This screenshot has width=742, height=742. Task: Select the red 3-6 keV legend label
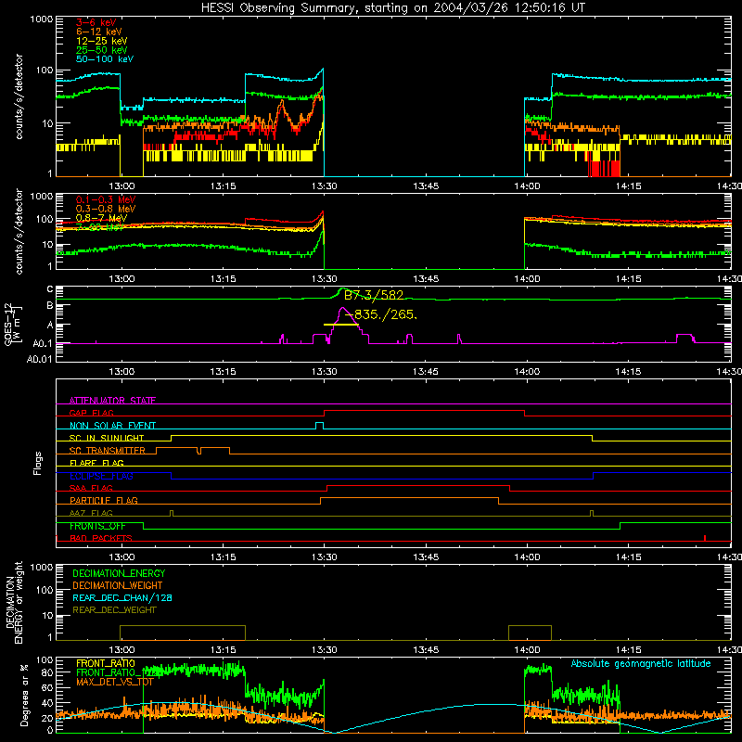(x=96, y=22)
